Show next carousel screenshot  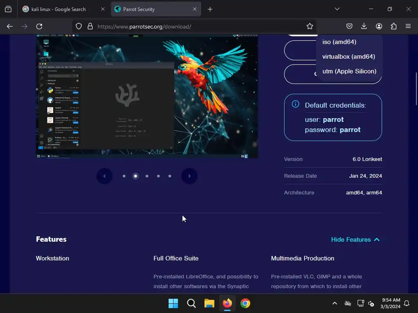pyautogui.click(x=189, y=176)
